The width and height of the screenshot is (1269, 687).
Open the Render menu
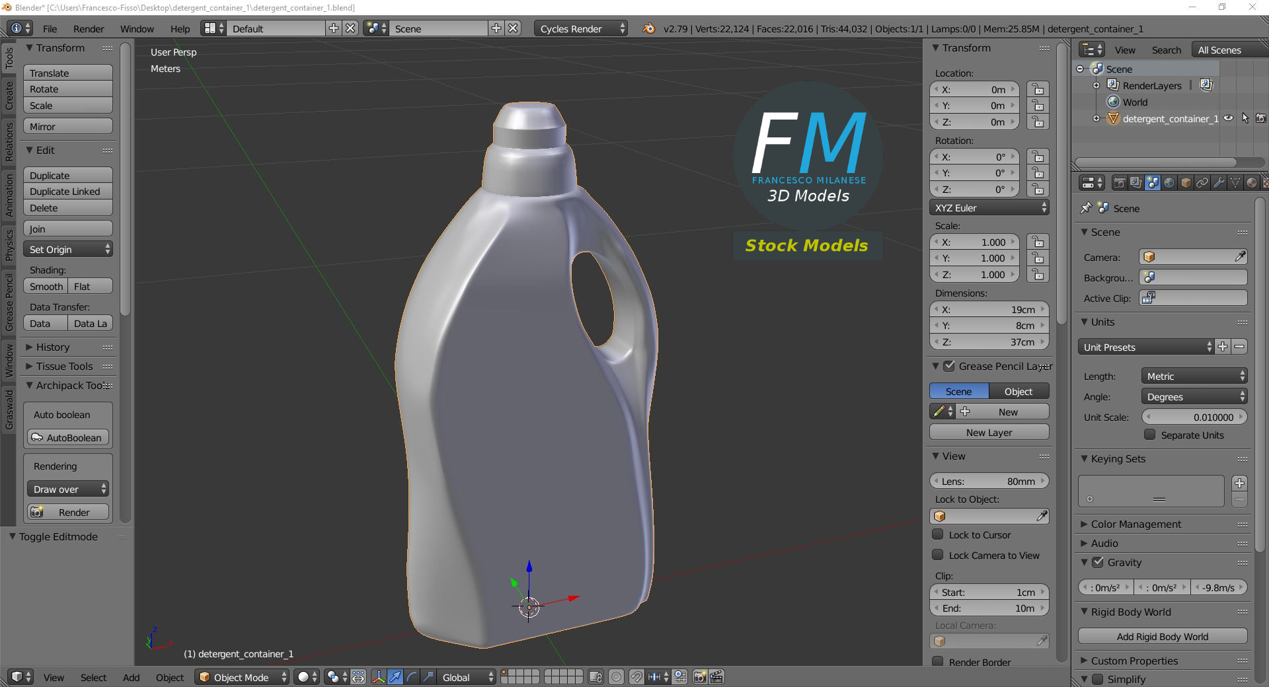(x=89, y=28)
